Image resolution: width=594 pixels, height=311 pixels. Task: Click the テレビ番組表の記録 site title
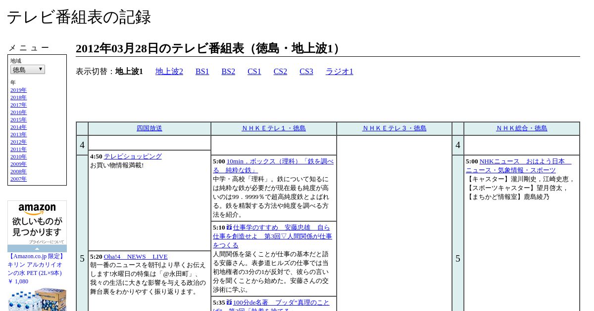(79, 17)
